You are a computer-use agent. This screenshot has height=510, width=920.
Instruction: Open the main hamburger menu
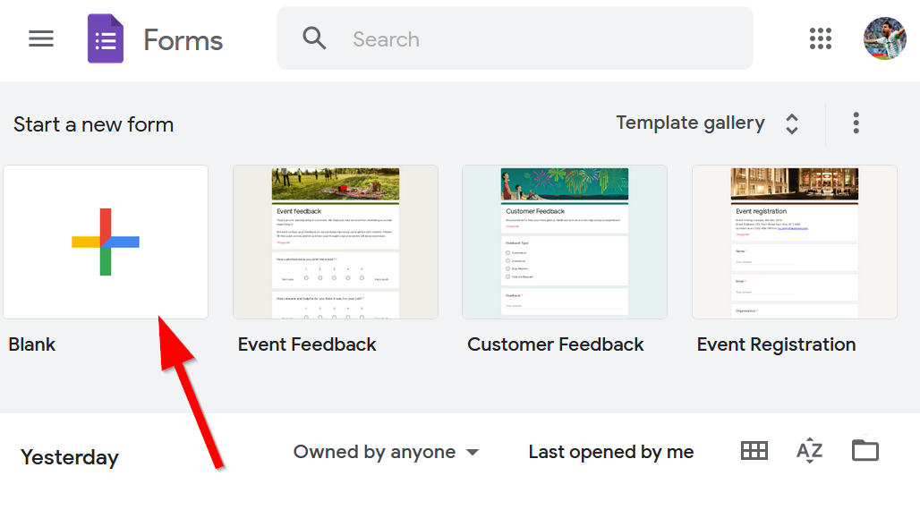[x=41, y=39]
